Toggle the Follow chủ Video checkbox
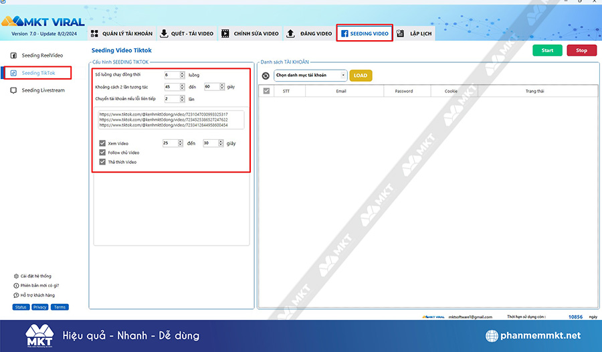Image resolution: width=602 pixels, height=352 pixels. coord(102,153)
